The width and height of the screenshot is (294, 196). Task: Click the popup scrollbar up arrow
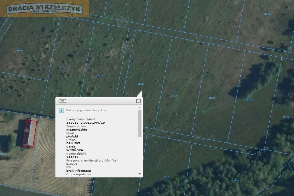point(140,108)
